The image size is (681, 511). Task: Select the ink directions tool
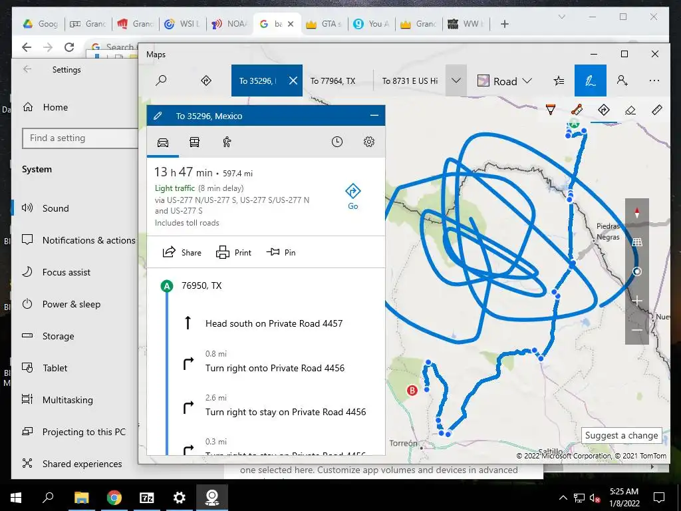pyautogui.click(x=604, y=110)
